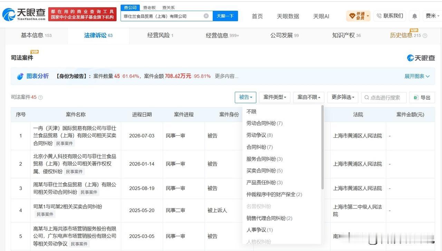Select 产品责任纠纷 (3) option
This screenshot has width=442, height=251.
point(265,182)
